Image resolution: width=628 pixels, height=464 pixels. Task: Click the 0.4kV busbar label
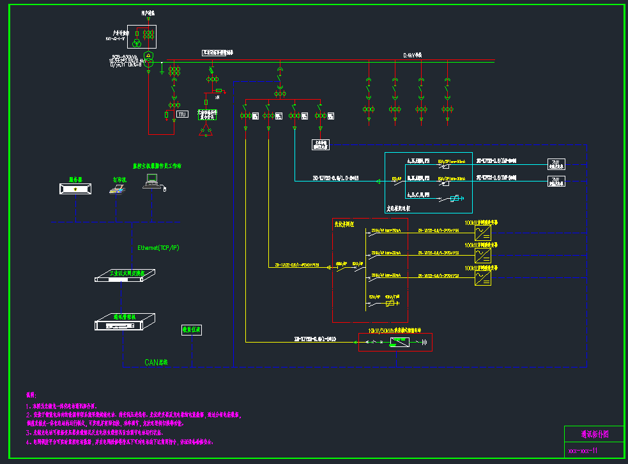pos(412,56)
